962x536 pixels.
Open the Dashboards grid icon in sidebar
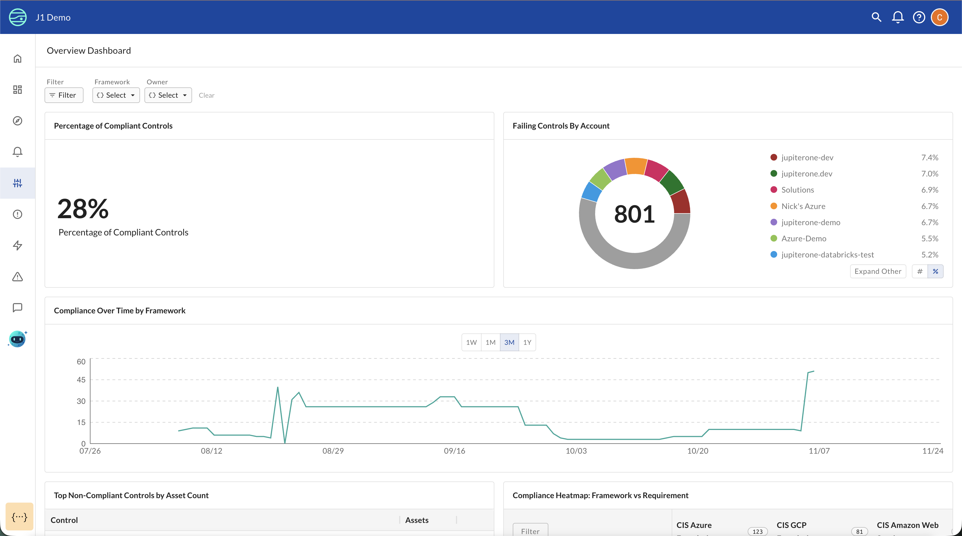(17, 90)
